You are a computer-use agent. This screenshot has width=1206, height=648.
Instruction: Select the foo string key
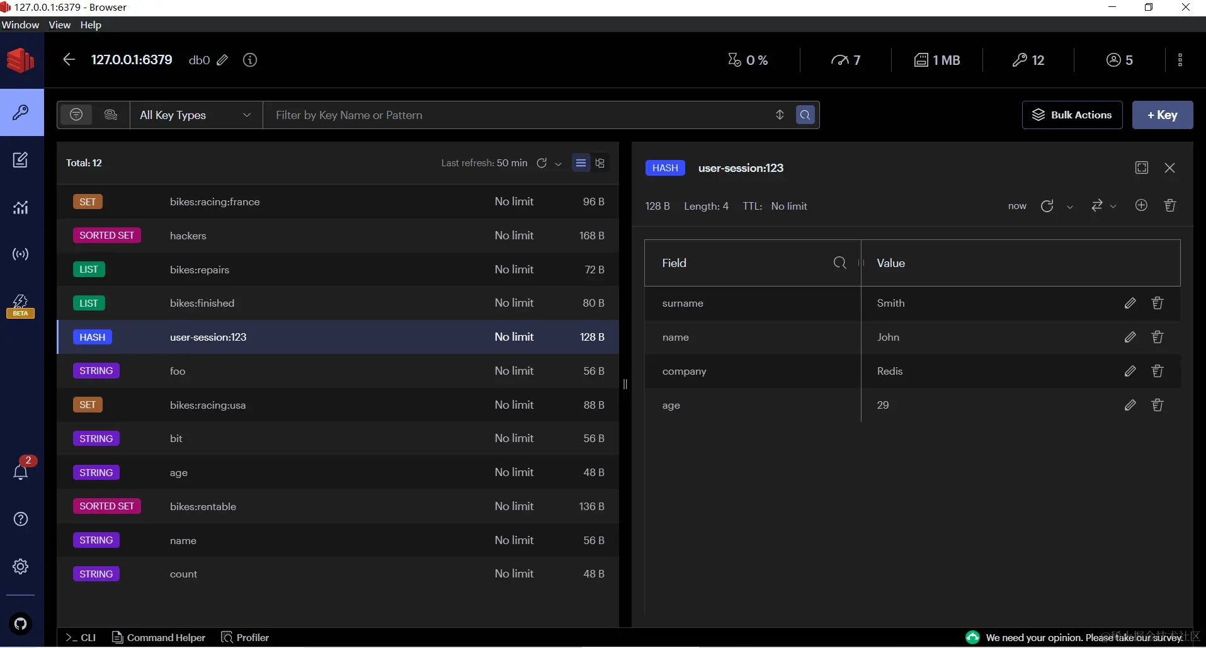(338, 371)
